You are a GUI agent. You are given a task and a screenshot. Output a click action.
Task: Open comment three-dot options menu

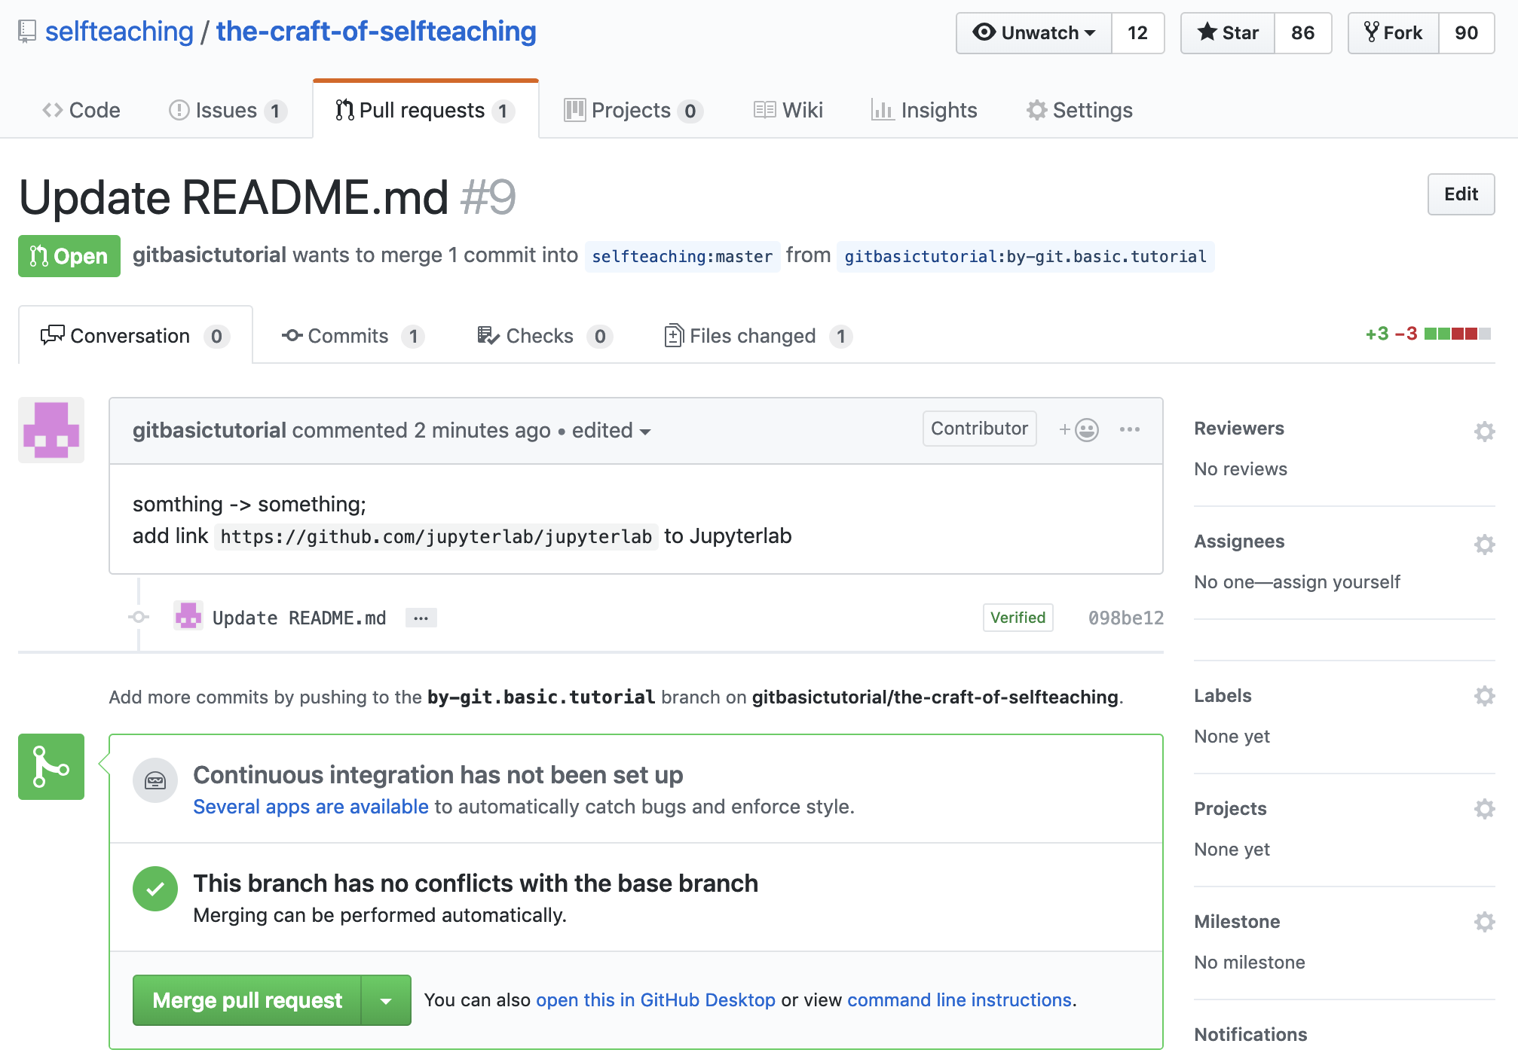point(1129,429)
